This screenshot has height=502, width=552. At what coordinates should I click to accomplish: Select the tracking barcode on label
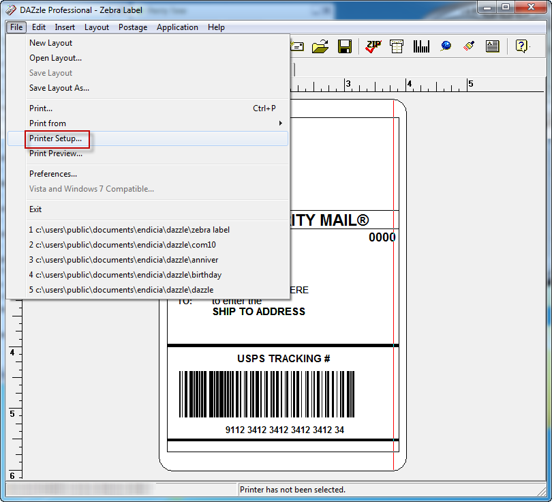pos(267,394)
